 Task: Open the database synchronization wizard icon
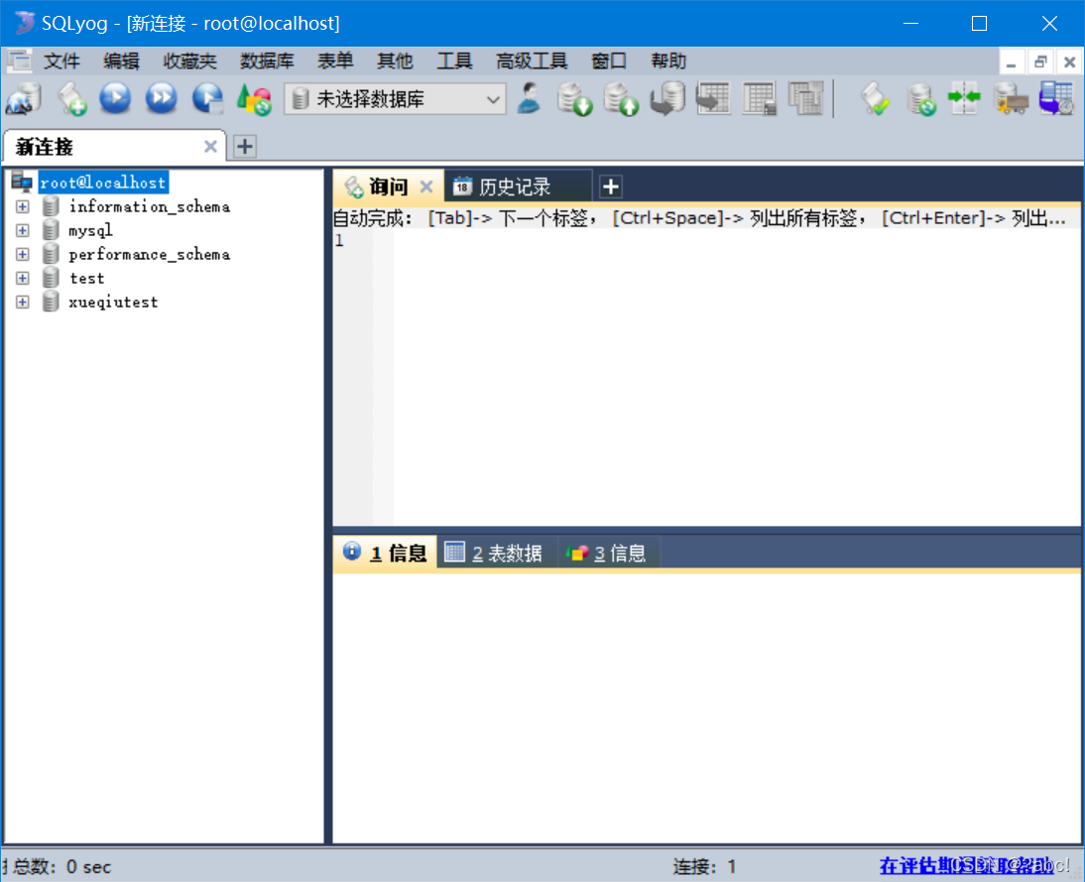[921, 99]
